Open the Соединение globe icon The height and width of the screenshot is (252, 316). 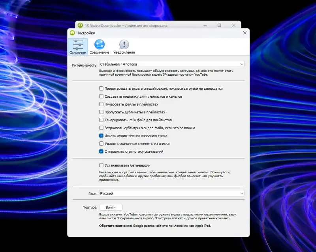coord(100,45)
